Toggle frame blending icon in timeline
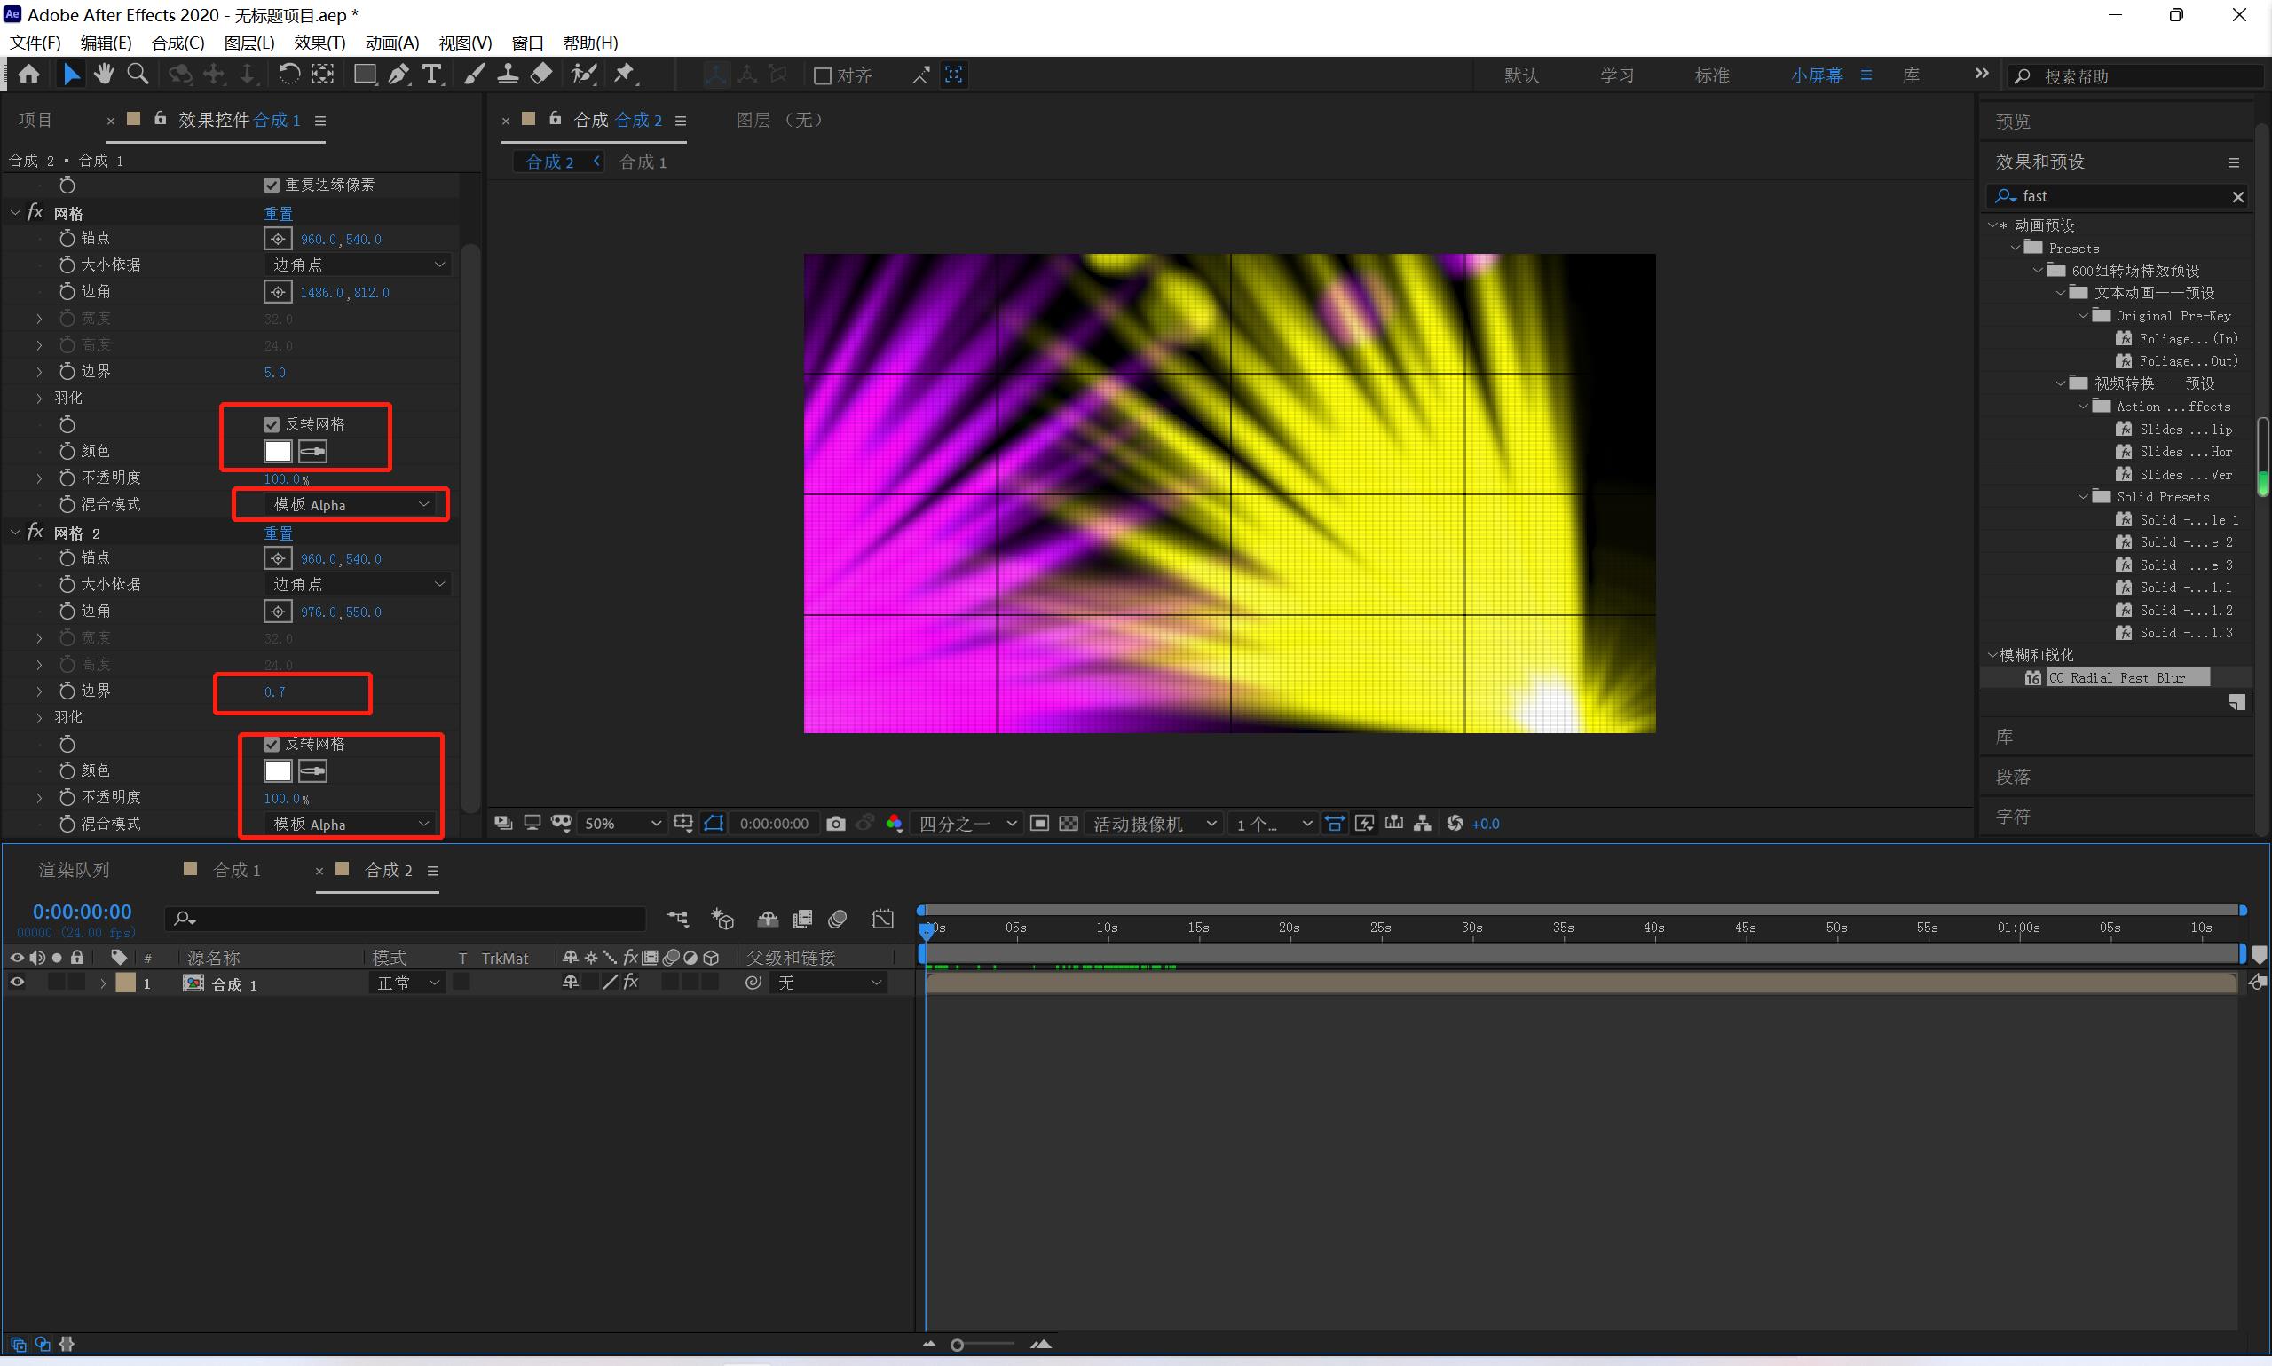Screen dimensions: 2272x1366 [x=802, y=919]
